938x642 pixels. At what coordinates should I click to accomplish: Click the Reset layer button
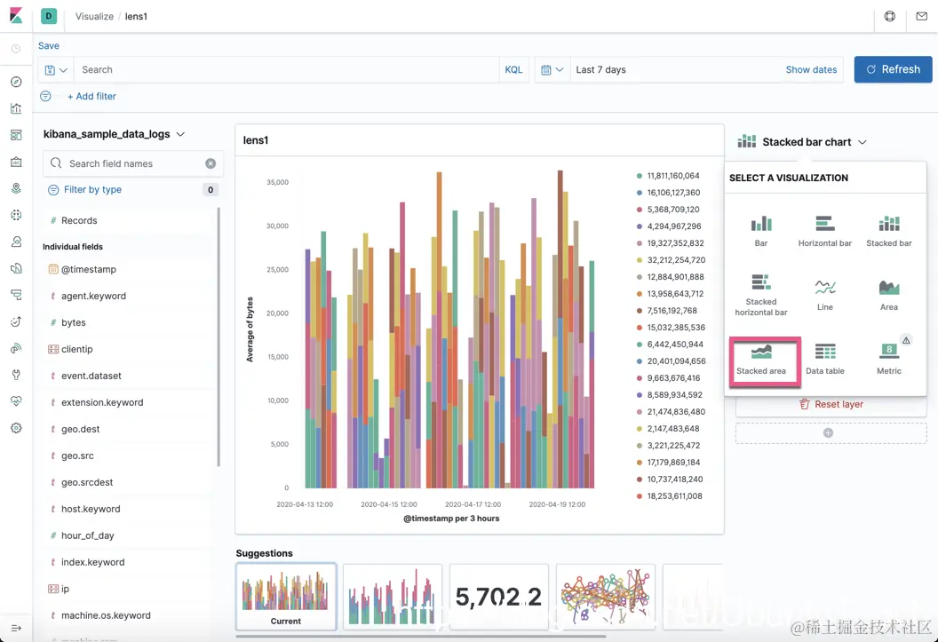831,404
